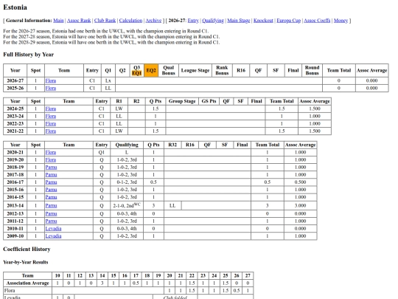Click the LL cell in R32 column
The image size is (398, 299).
[x=172, y=205]
